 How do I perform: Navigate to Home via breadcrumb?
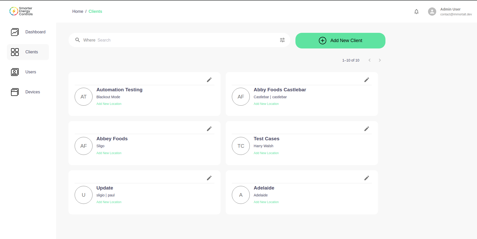coord(78,11)
